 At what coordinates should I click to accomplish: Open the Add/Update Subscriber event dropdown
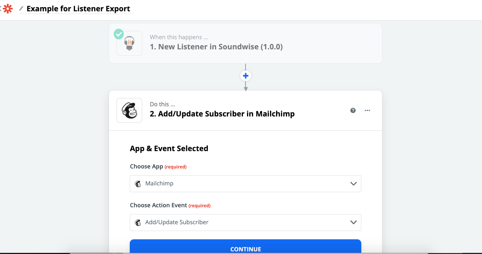246,222
